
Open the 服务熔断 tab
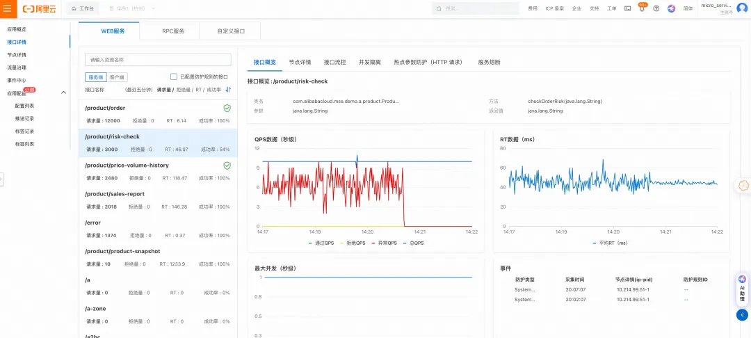[x=489, y=62]
